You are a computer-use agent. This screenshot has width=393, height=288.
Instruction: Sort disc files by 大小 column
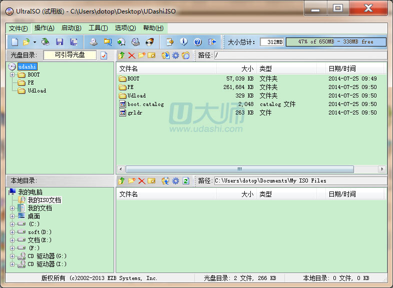point(236,68)
